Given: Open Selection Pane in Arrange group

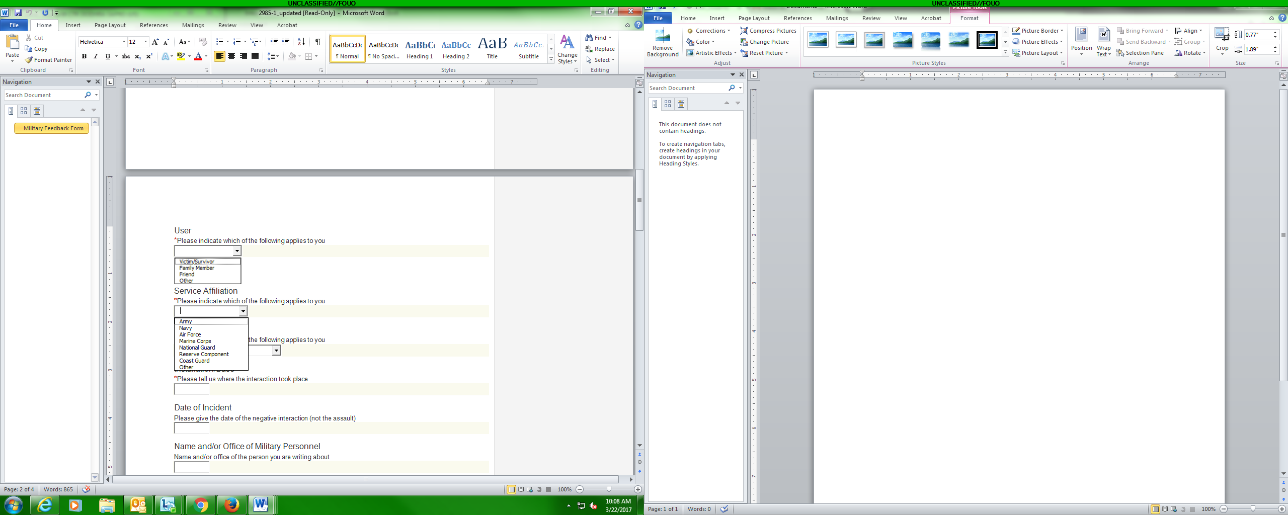Looking at the screenshot, I should [x=1140, y=53].
